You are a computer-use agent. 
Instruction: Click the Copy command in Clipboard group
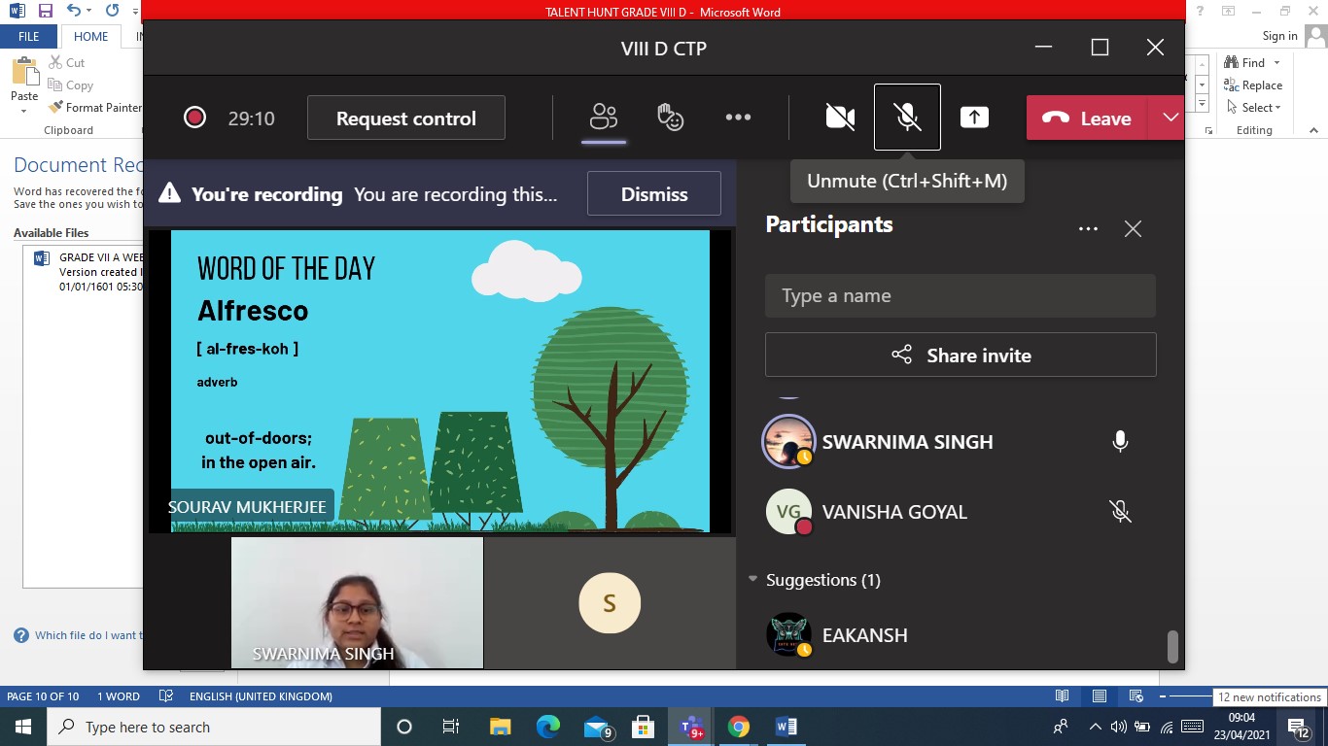[x=70, y=85]
